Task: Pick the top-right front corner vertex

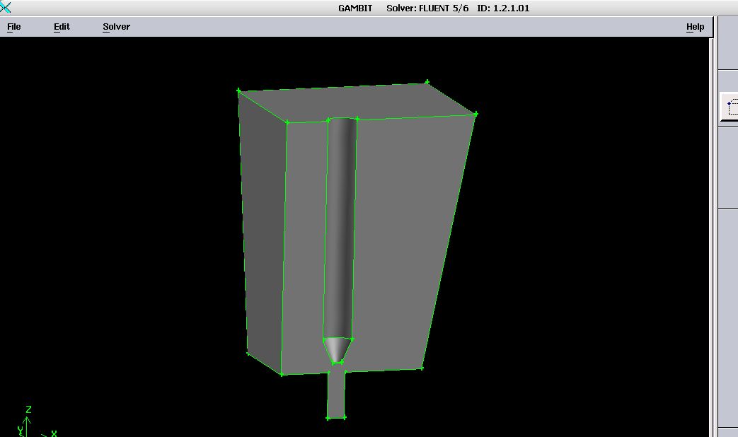Action: pyautogui.click(x=476, y=114)
